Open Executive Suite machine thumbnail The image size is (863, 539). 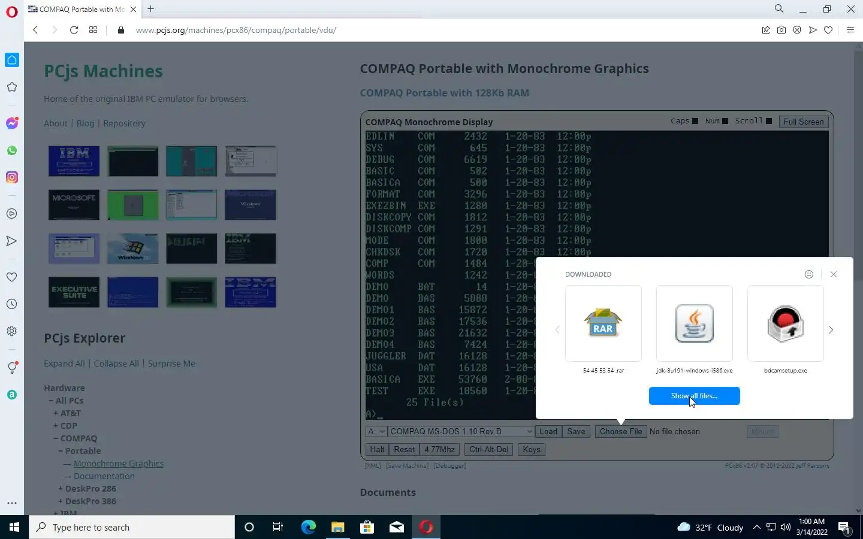pos(74,292)
